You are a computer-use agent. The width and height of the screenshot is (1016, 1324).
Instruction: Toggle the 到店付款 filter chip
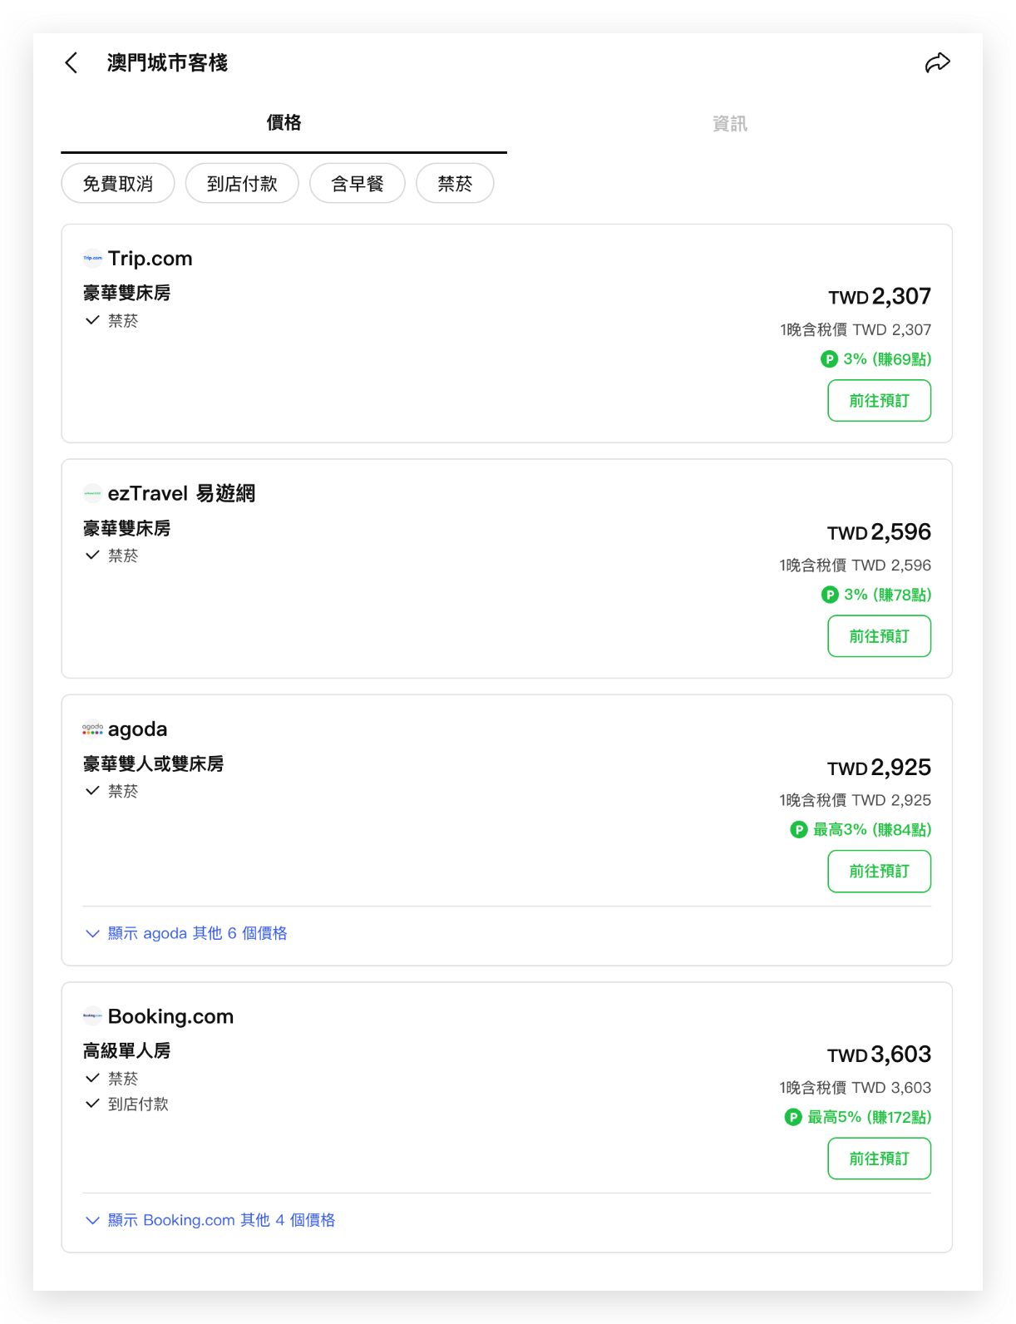coord(242,184)
